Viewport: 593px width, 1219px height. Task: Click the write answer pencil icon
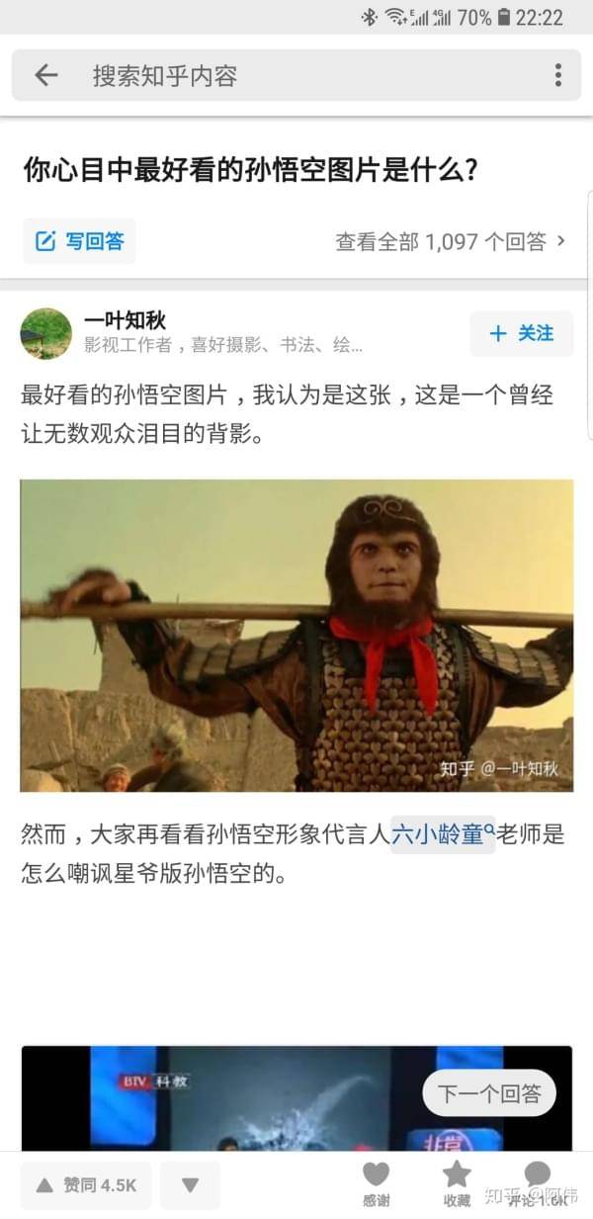pos(45,241)
